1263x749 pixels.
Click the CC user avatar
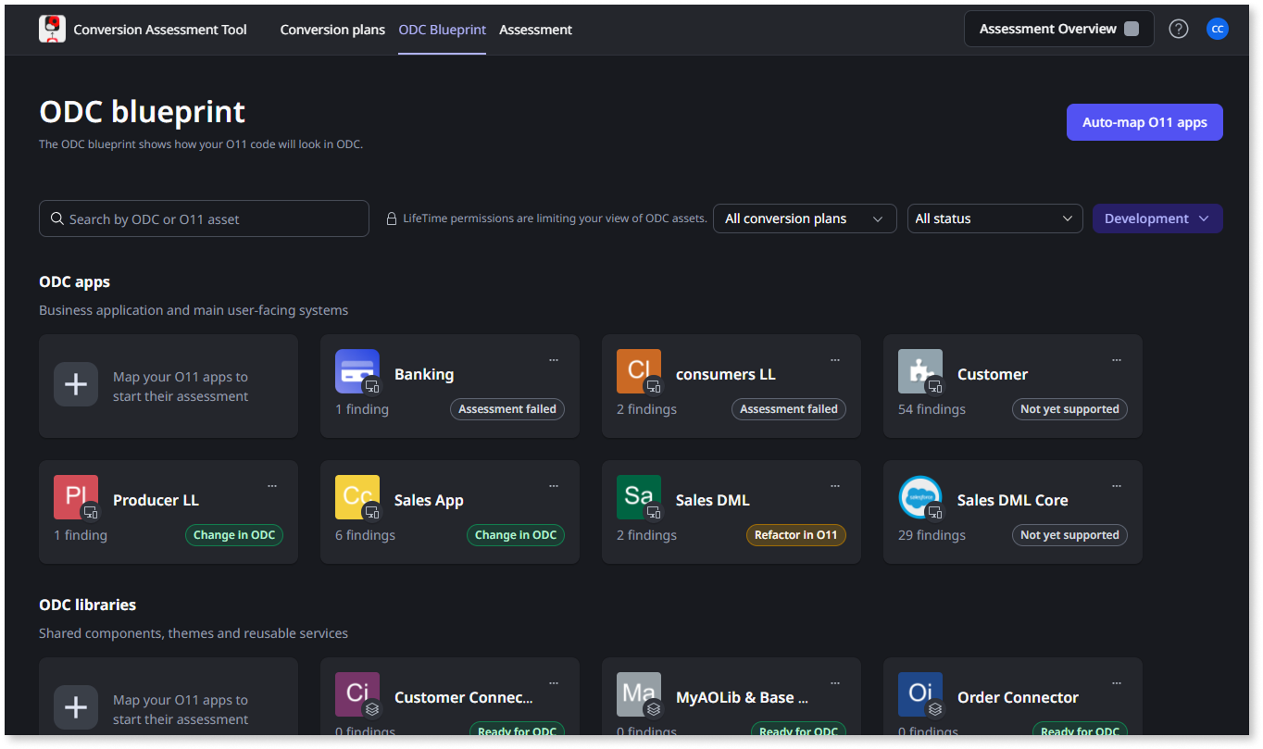(1217, 29)
